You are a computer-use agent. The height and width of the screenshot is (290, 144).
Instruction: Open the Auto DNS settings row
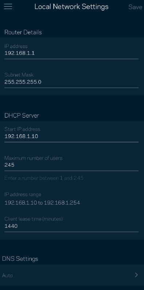coord(72,275)
